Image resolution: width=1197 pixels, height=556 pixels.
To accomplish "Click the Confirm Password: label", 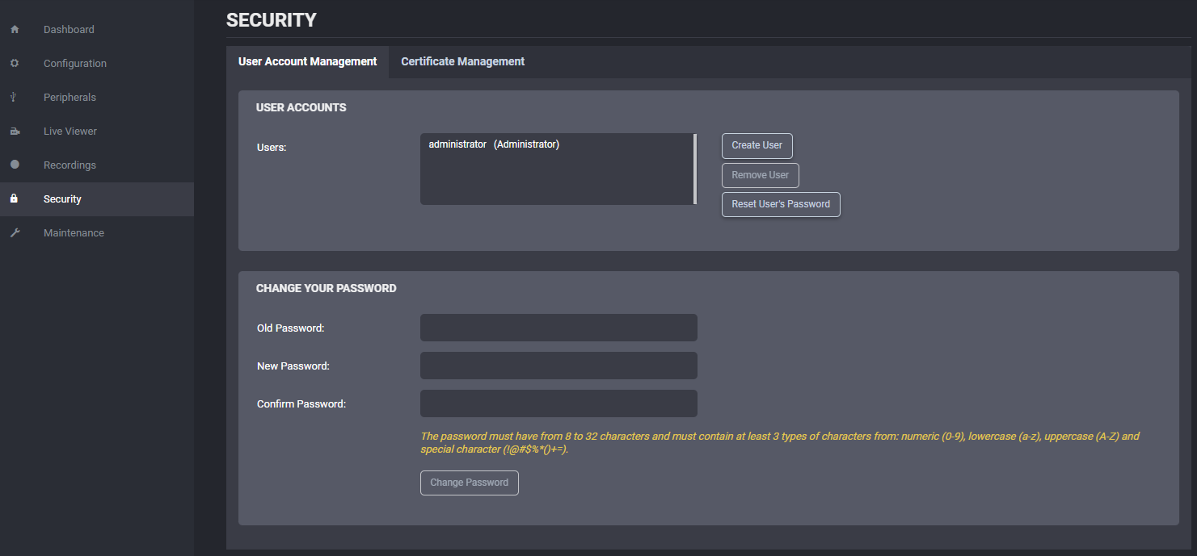I will pos(301,404).
